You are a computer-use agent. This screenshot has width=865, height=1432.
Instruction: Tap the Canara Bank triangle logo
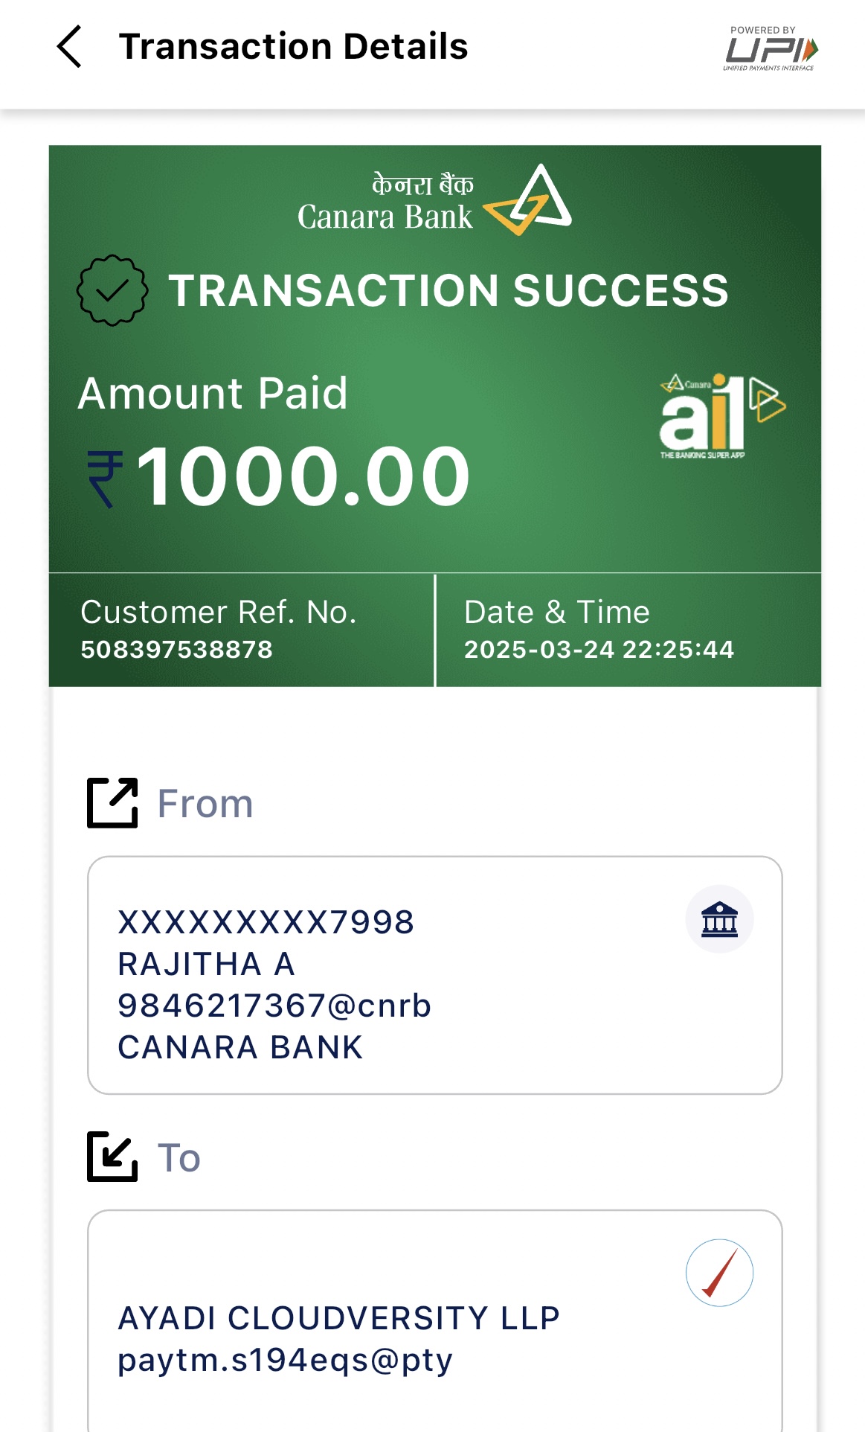(x=530, y=201)
